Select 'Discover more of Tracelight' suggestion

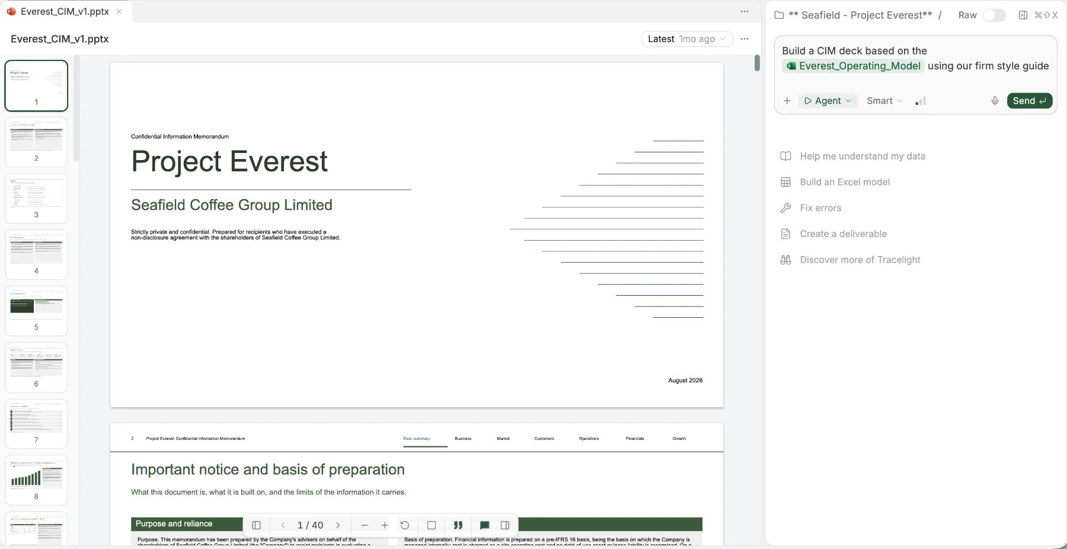[x=860, y=260]
